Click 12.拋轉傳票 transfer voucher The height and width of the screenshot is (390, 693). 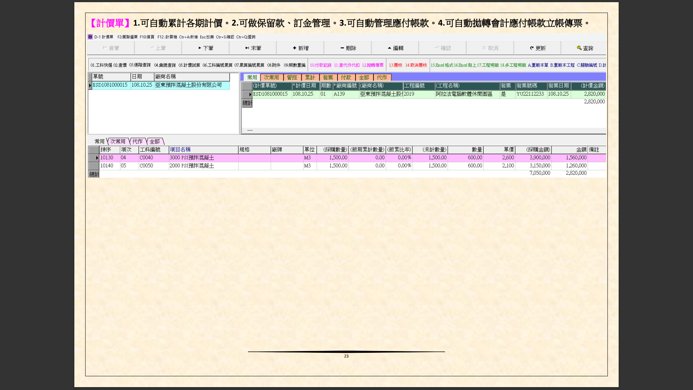(373, 65)
